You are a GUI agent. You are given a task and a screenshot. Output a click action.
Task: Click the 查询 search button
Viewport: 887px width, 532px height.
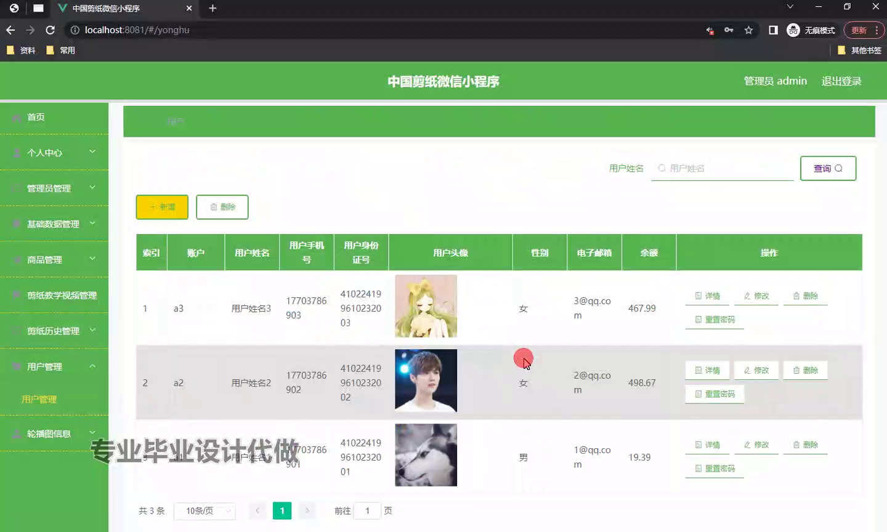828,168
